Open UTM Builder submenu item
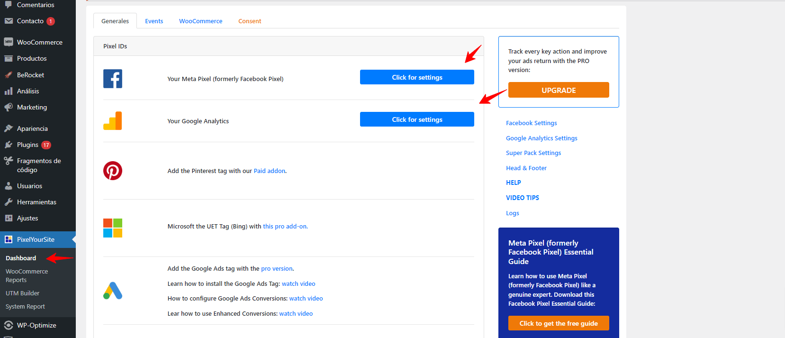 coord(22,293)
